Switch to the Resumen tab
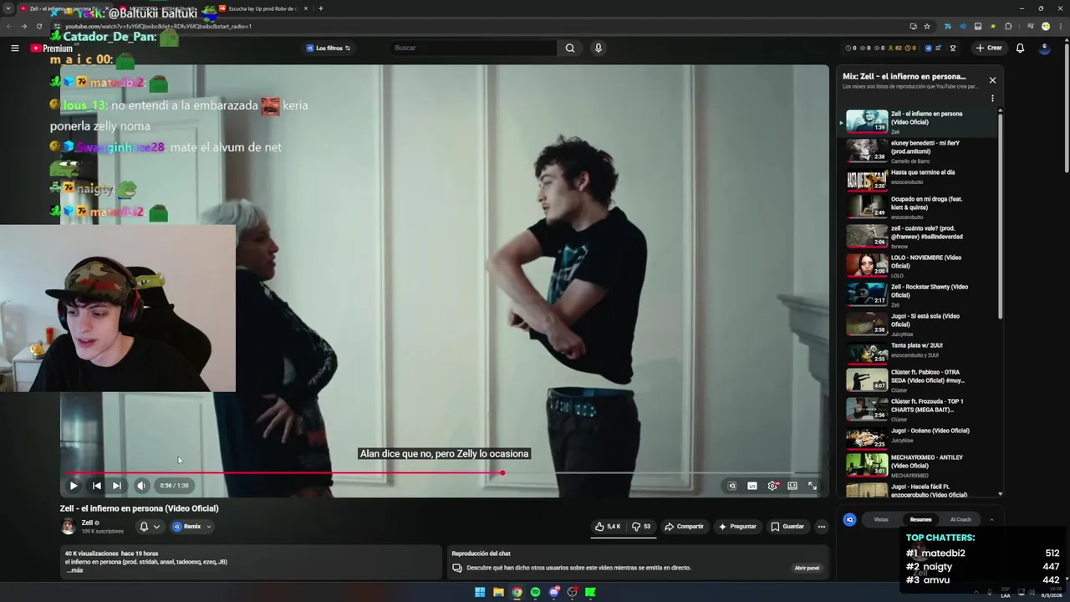Image resolution: width=1070 pixels, height=602 pixels. point(920,519)
